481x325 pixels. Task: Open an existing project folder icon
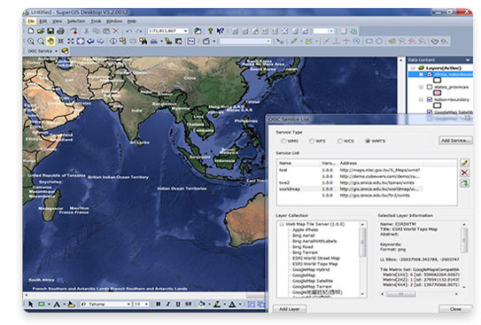[x=41, y=31]
